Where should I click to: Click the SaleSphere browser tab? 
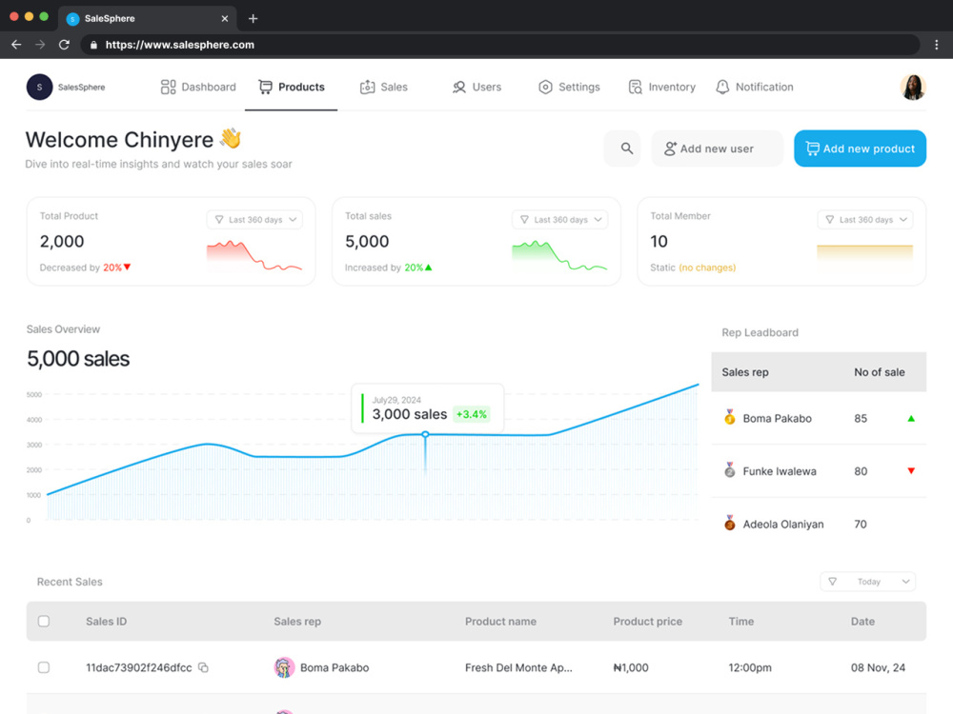pyautogui.click(x=148, y=18)
